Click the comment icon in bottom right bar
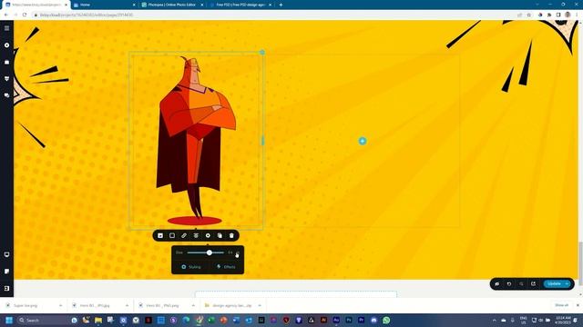The height and width of the screenshot is (327, 583). coord(497,284)
